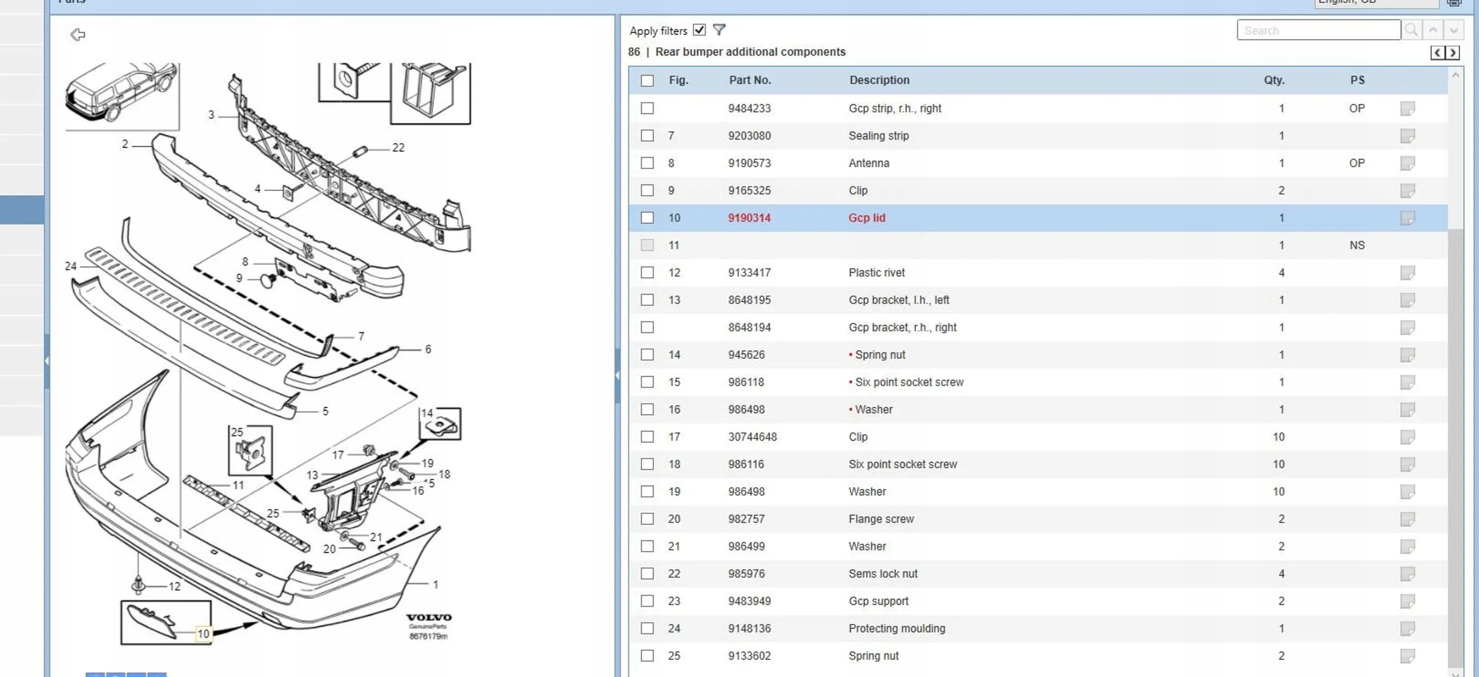This screenshot has width=1479, height=677.
Task: Collapse the left sidebar handle
Action: (x=47, y=361)
